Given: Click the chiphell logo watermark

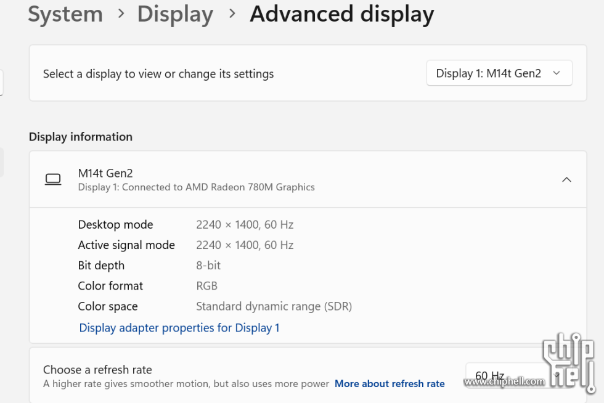Looking at the screenshot, I should 568,362.
